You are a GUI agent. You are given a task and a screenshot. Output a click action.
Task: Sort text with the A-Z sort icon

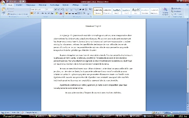[x=86, y=9]
